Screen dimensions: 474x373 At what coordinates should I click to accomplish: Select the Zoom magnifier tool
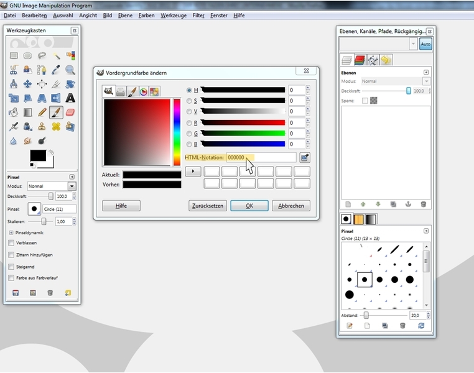point(70,70)
